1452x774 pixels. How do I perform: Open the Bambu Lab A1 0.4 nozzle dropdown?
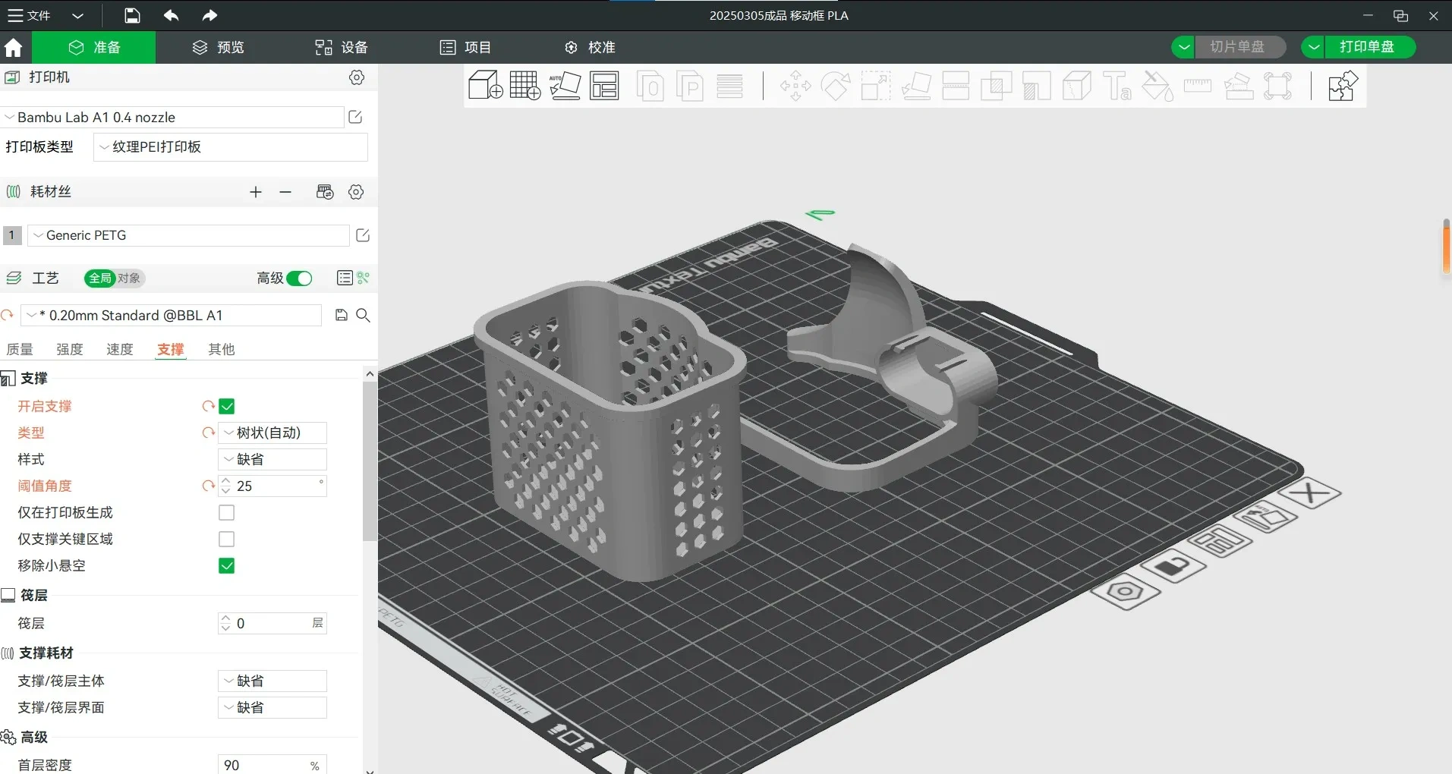(173, 118)
